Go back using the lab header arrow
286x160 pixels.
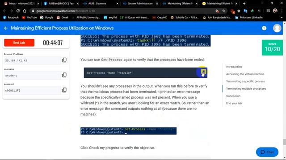pos(6,28)
